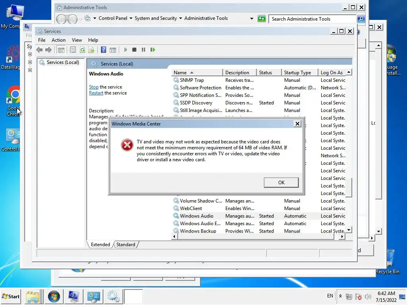Select the Volume Shadow Copy service
Viewport: 407px width, 305px height.
point(259,201)
